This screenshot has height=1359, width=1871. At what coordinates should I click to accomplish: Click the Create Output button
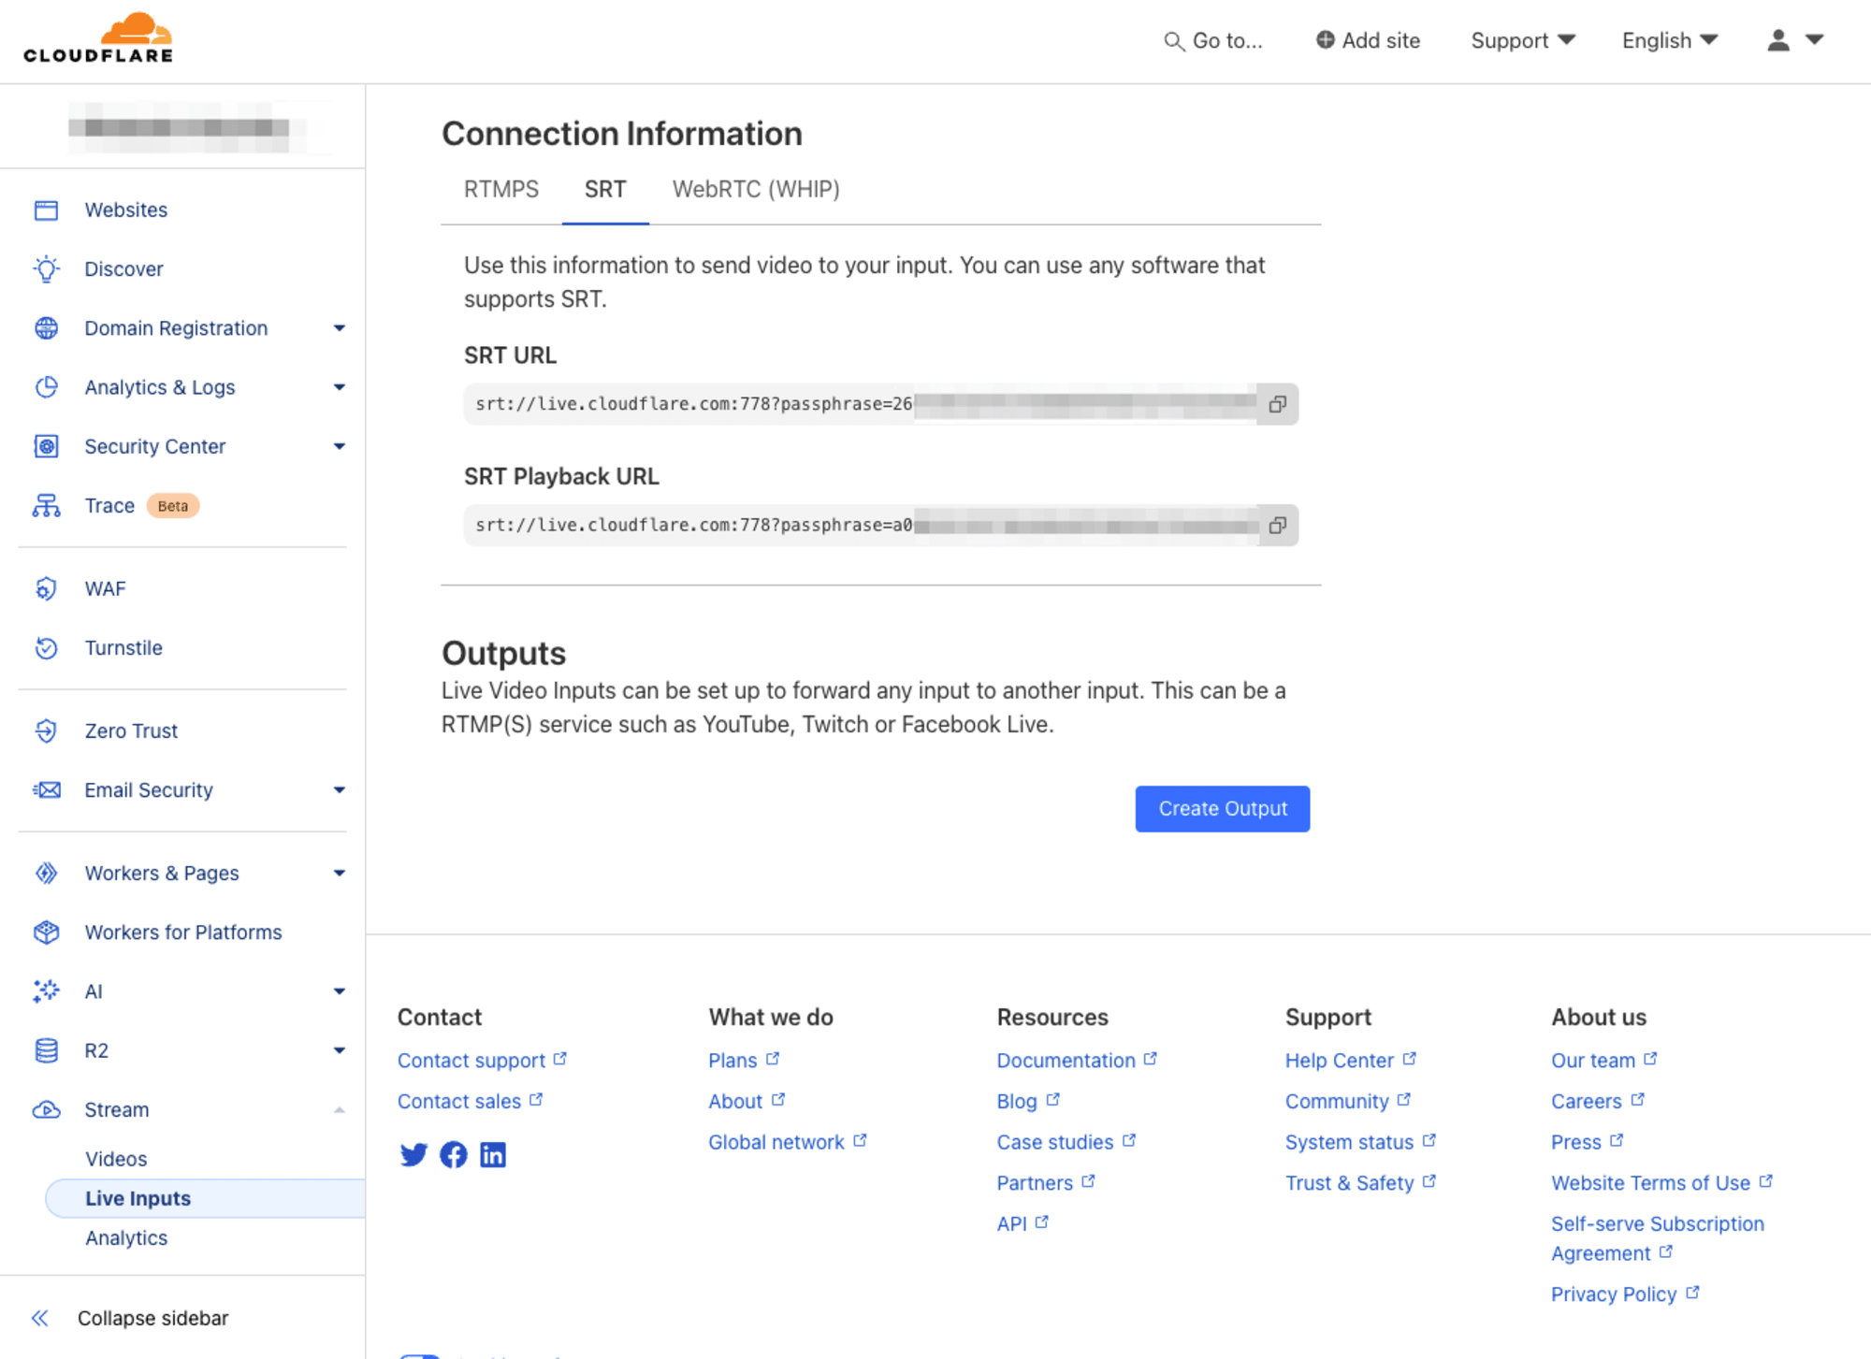click(x=1222, y=809)
